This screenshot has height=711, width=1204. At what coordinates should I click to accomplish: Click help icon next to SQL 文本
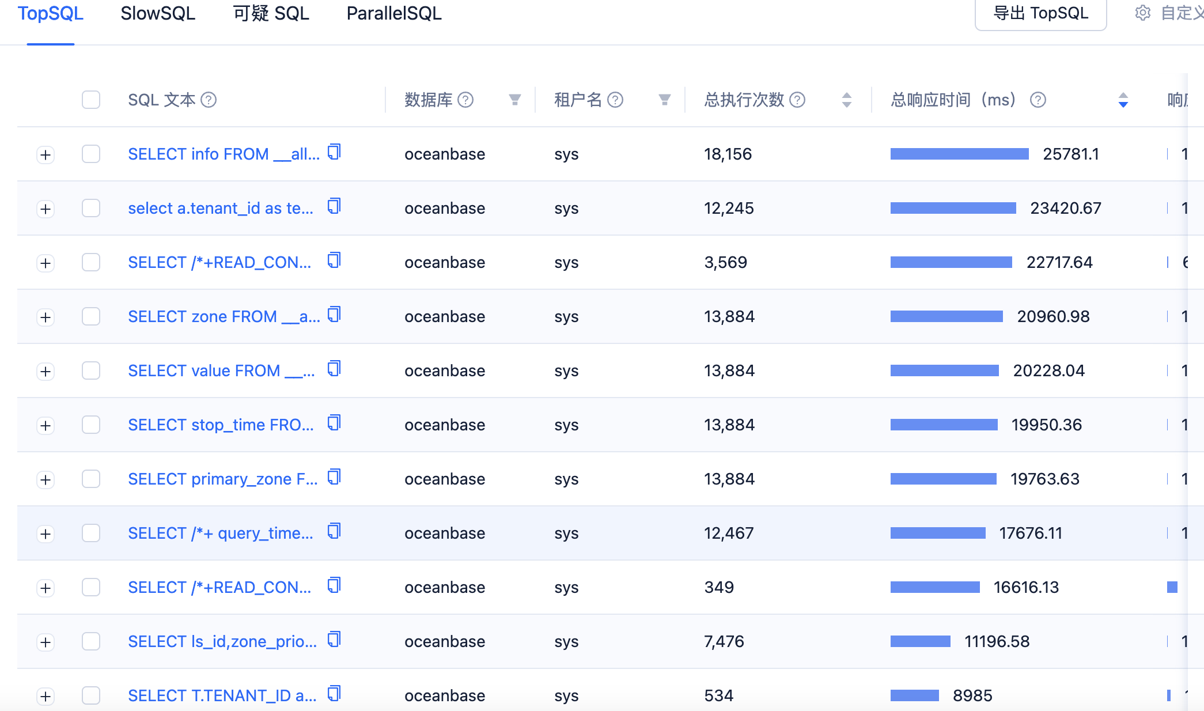point(209,100)
